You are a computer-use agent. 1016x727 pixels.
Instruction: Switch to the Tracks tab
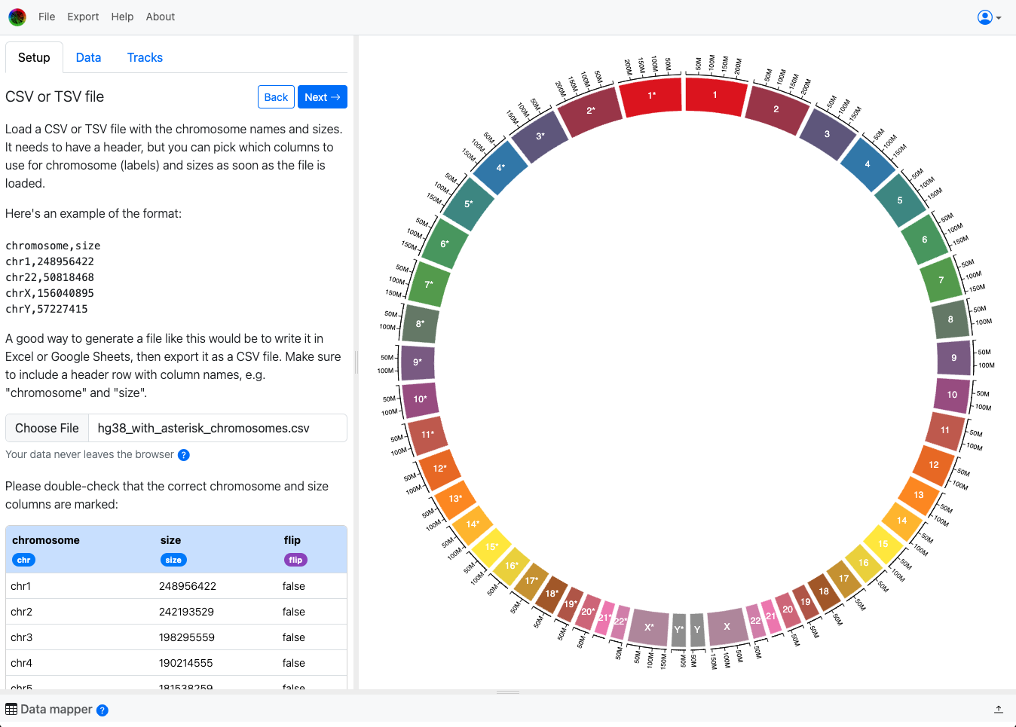click(x=145, y=57)
